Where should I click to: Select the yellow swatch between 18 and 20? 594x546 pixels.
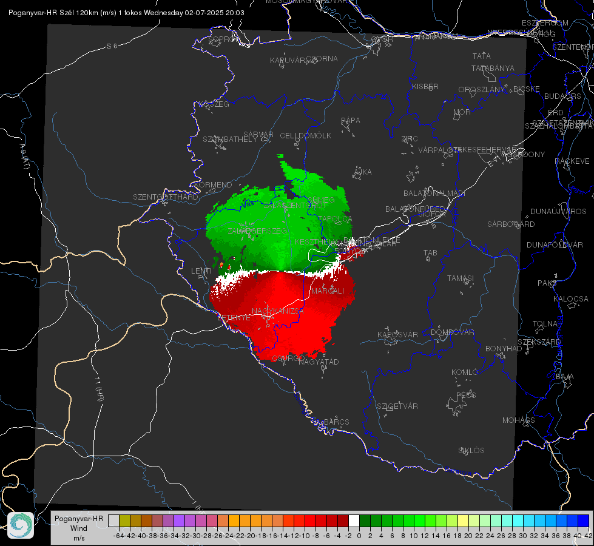coord(464,521)
